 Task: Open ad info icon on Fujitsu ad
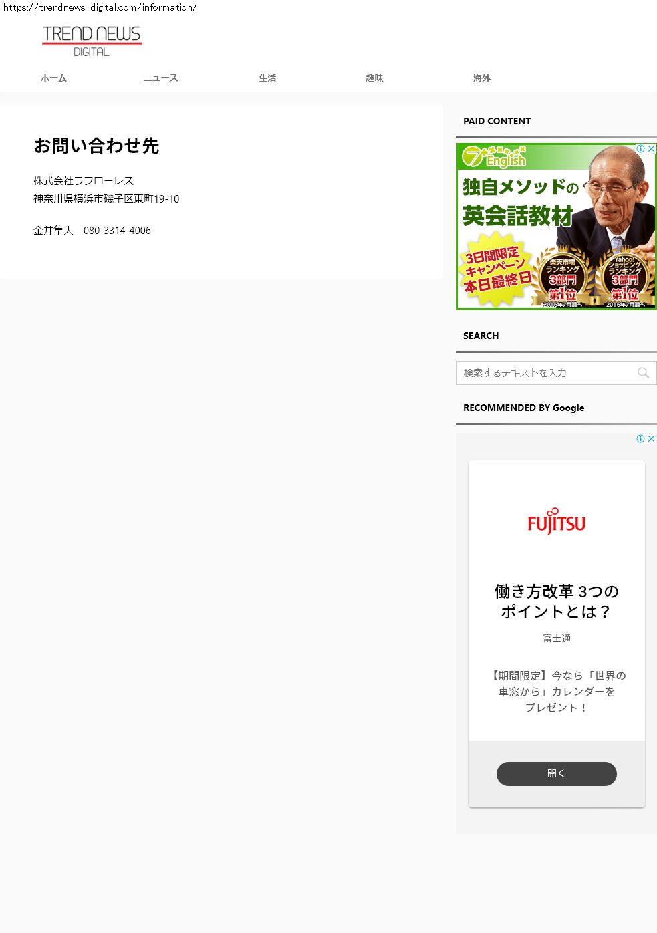(x=640, y=439)
